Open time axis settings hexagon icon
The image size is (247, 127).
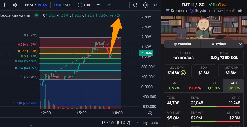150,113
